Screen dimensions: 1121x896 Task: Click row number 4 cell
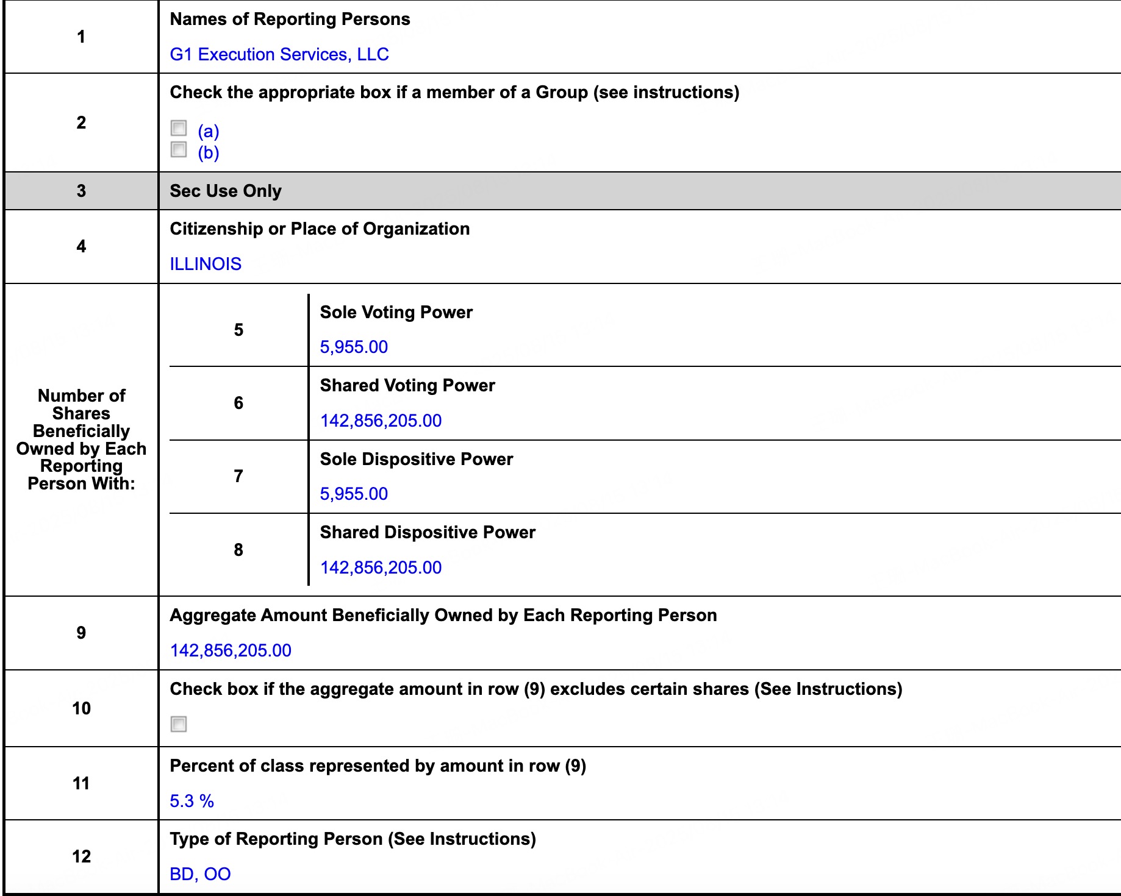(x=81, y=247)
